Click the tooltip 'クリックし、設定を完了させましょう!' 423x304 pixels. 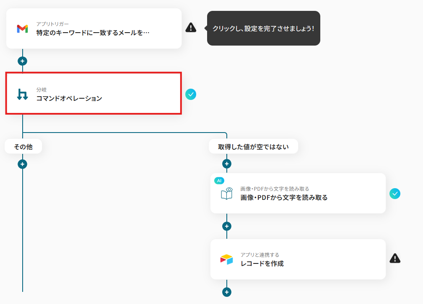pos(264,28)
